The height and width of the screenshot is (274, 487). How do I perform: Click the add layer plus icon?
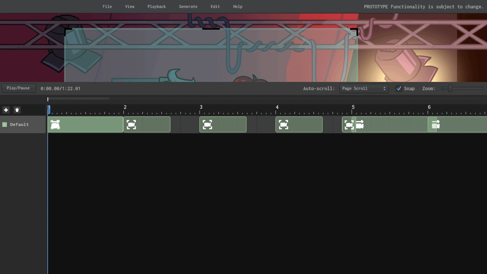tap(6, 110)
